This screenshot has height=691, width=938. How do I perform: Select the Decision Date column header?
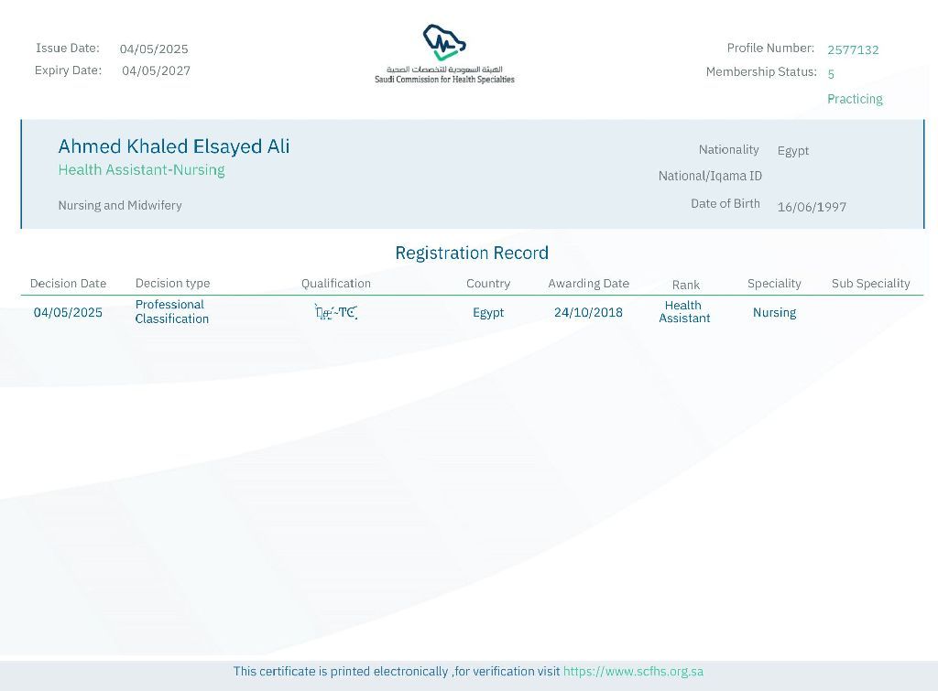pyautogui.click(x=68, y=284)
